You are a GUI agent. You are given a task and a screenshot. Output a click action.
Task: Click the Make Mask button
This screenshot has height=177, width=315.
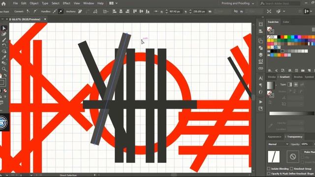[309, 152]
